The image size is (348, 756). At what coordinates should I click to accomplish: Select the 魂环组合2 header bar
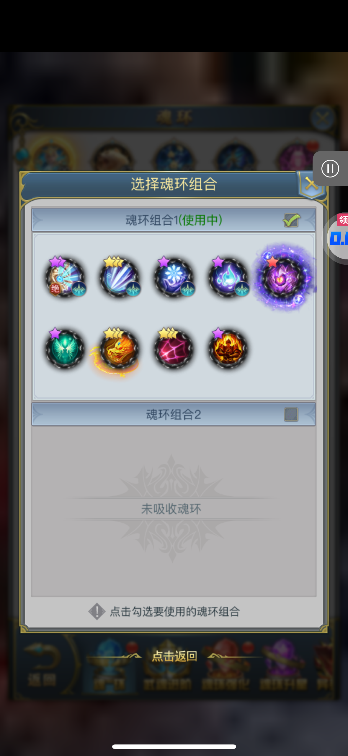(174, 414)
